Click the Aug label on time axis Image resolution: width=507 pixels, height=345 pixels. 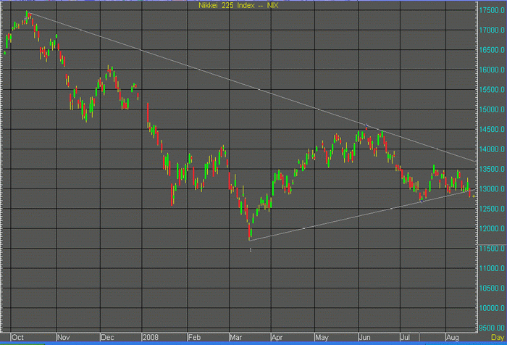(453, 338)
